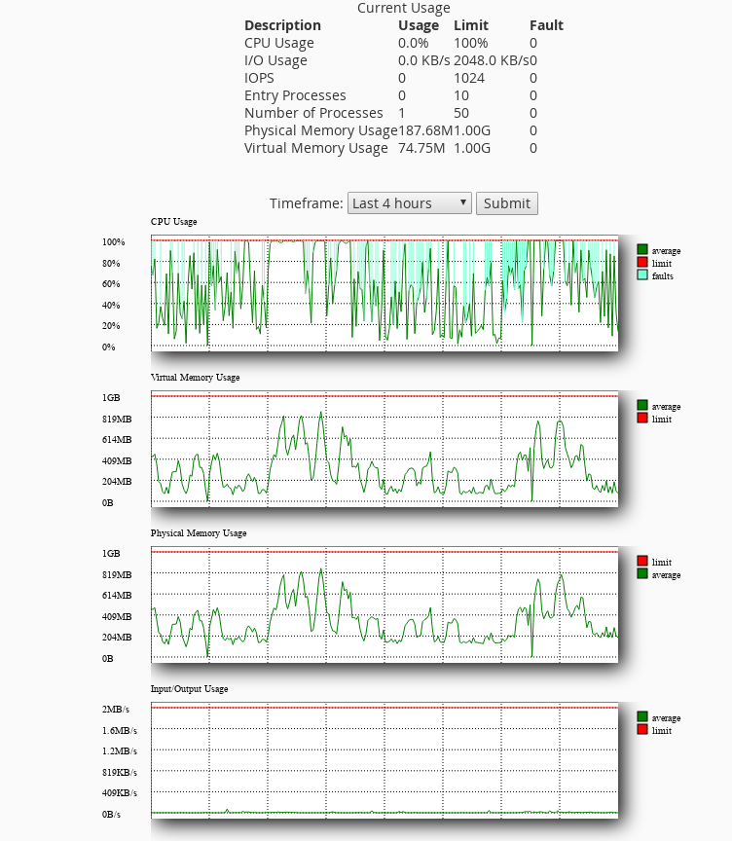
Task: Click inside the CPU Usage graph area
Action: 384,293
